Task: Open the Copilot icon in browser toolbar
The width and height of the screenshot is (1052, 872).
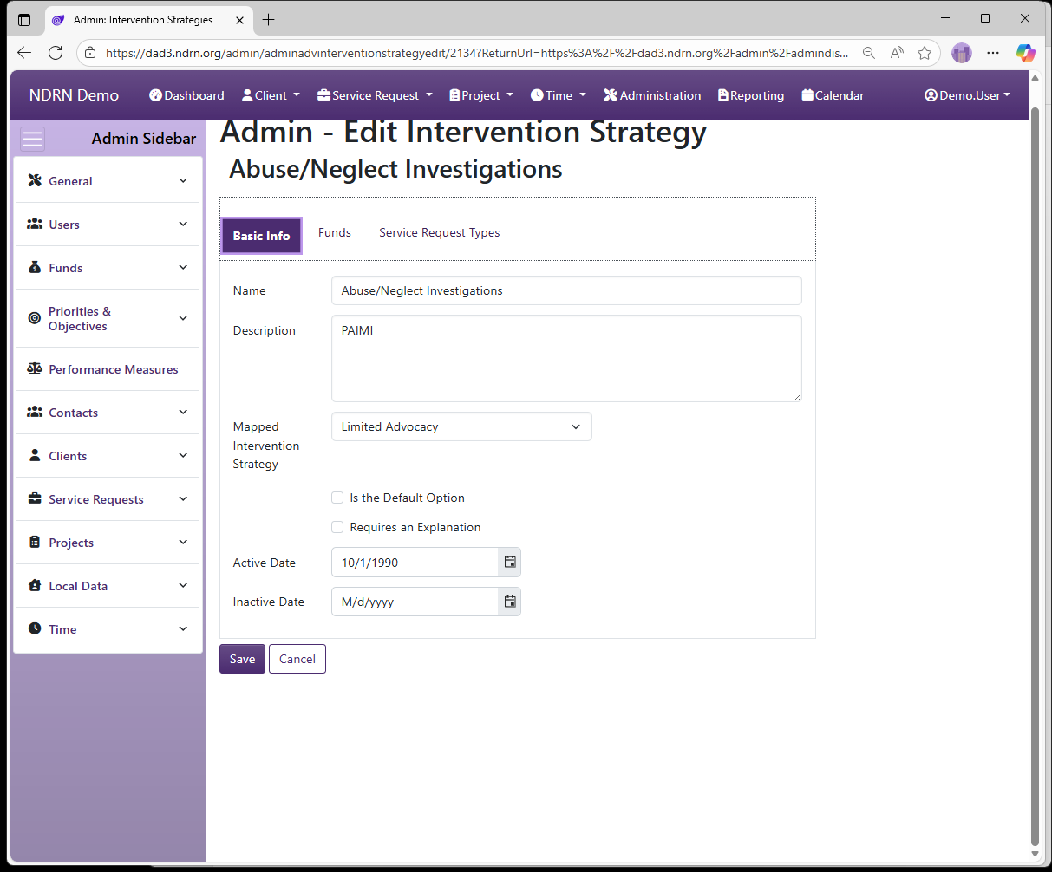Action: tap(1026, 53)
